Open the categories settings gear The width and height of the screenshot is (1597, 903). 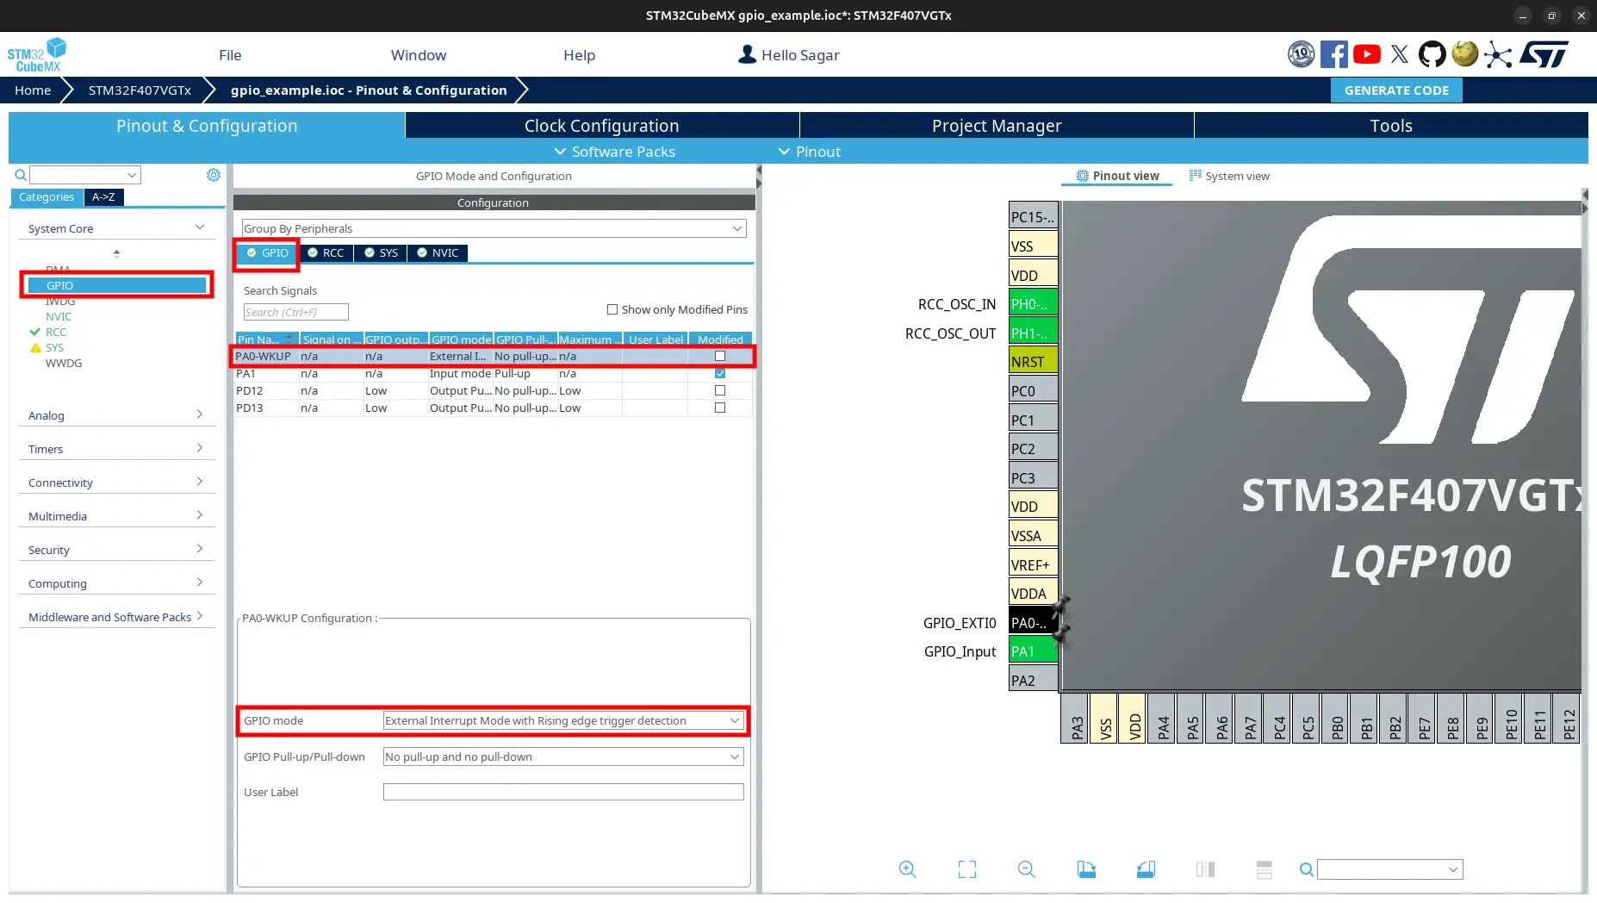click(x=214, y=175)
